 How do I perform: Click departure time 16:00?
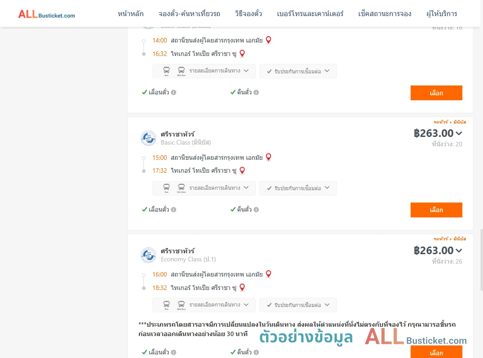pyautogui.click(x=160, y=274)
